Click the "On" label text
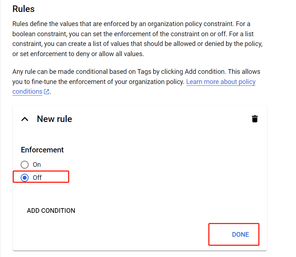 [x=37, y=165]
